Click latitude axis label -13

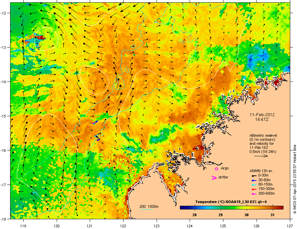(3, 47)
